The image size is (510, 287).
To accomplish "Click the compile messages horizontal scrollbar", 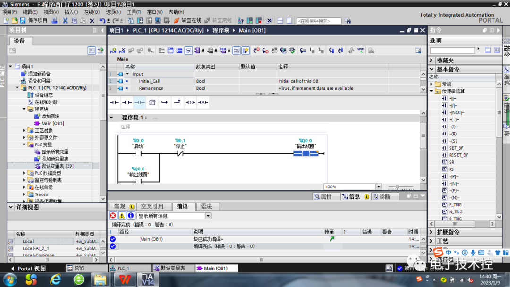I will 261,259.
